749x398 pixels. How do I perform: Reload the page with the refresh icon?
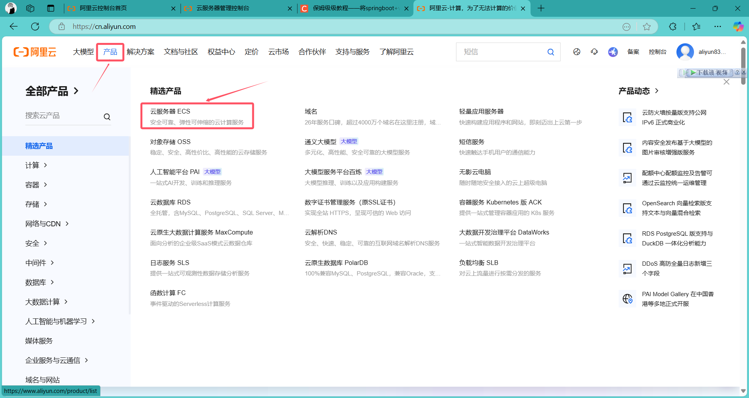[35, 27]
